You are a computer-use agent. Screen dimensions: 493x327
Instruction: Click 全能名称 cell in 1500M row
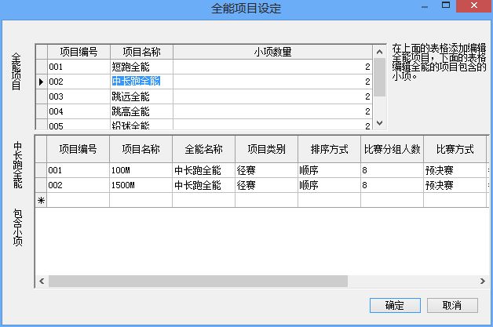tap(204, 185)
